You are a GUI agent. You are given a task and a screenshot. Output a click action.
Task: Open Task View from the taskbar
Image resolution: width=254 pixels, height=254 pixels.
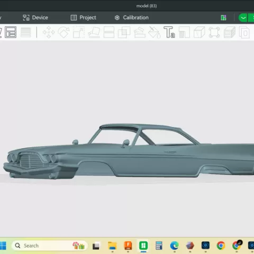(96, 246)
